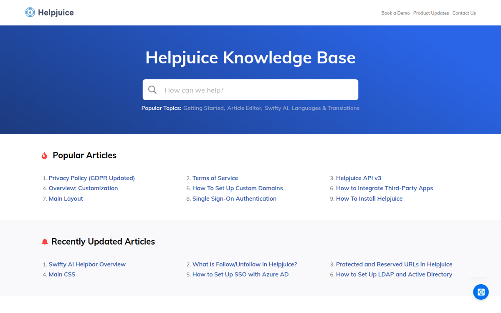Click the Popular Articles heading
This screenshot has height=313, width=501.
coord(85,155)
